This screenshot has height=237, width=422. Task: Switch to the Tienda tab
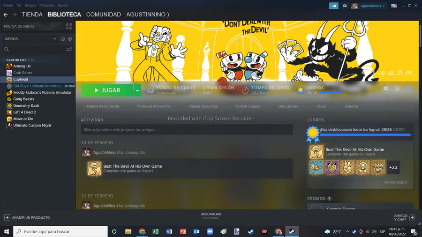coord(32,15)
